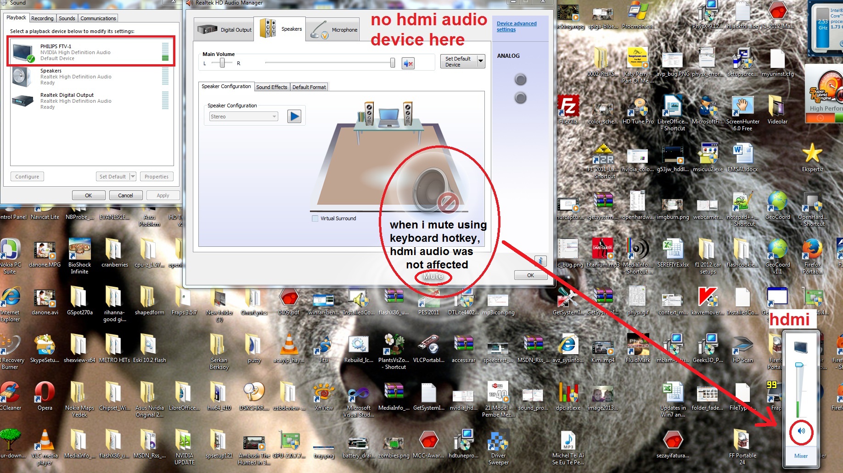The height and width of the screenshot is (473, 843).
Task: Open the FileZilla desktop icon
Action: tap(568, 110)
